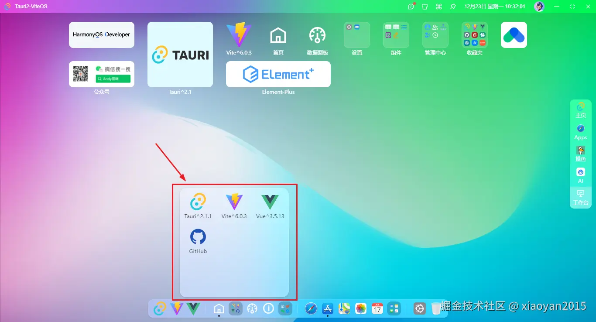Launch the Vite^6.0.3 desktop icon at top
Image resolution: width=596 pixels, height=322 pixels.
tap(239, 35)
